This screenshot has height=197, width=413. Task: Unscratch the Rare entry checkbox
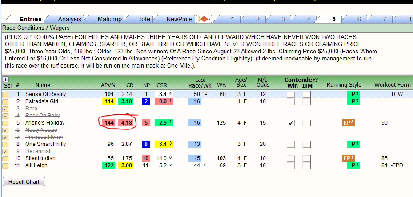tap(5, 109)
